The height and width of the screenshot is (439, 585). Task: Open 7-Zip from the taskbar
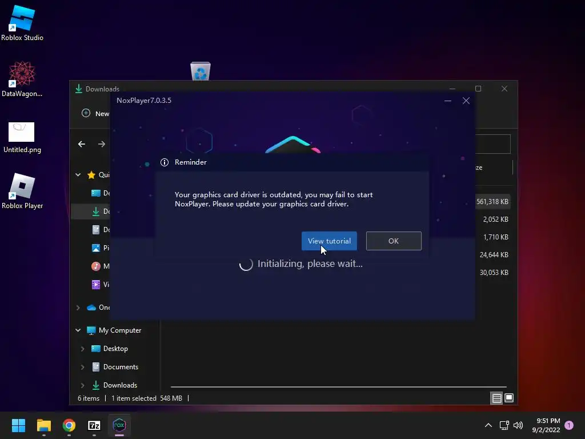click(x=94, y=425)
